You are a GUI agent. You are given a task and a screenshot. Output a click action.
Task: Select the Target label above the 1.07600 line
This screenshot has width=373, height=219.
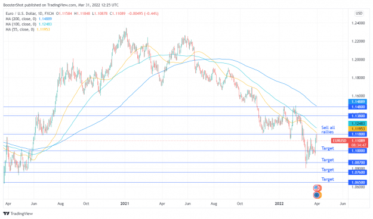coord(328,170)
